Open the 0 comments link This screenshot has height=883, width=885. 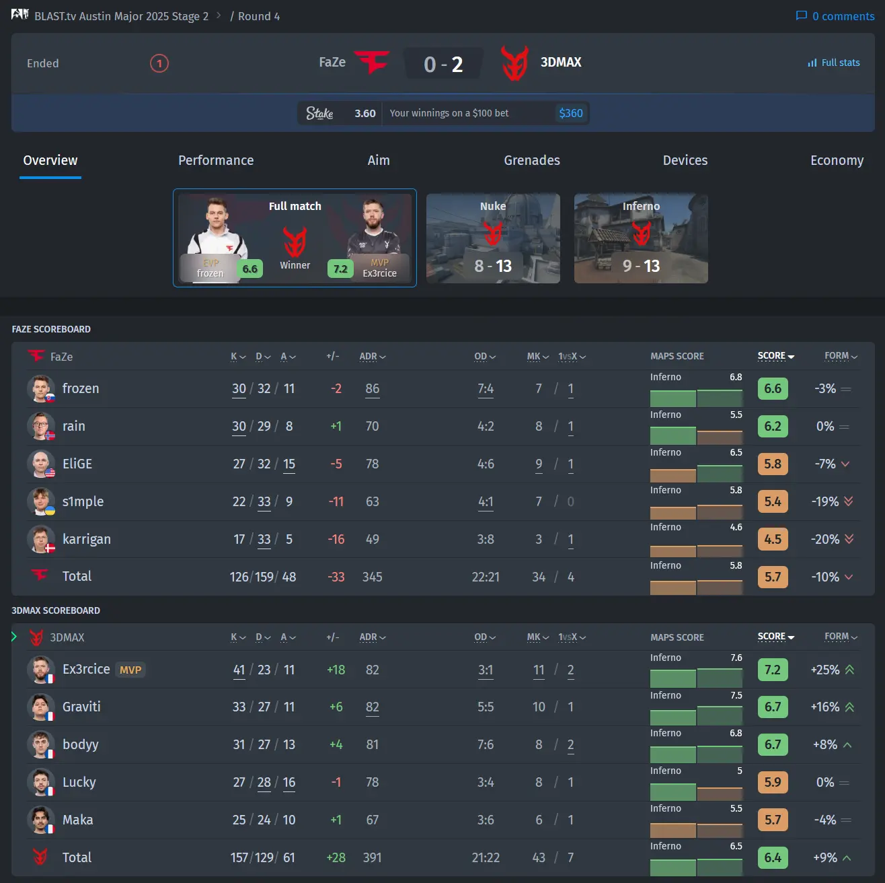[835, 16]
